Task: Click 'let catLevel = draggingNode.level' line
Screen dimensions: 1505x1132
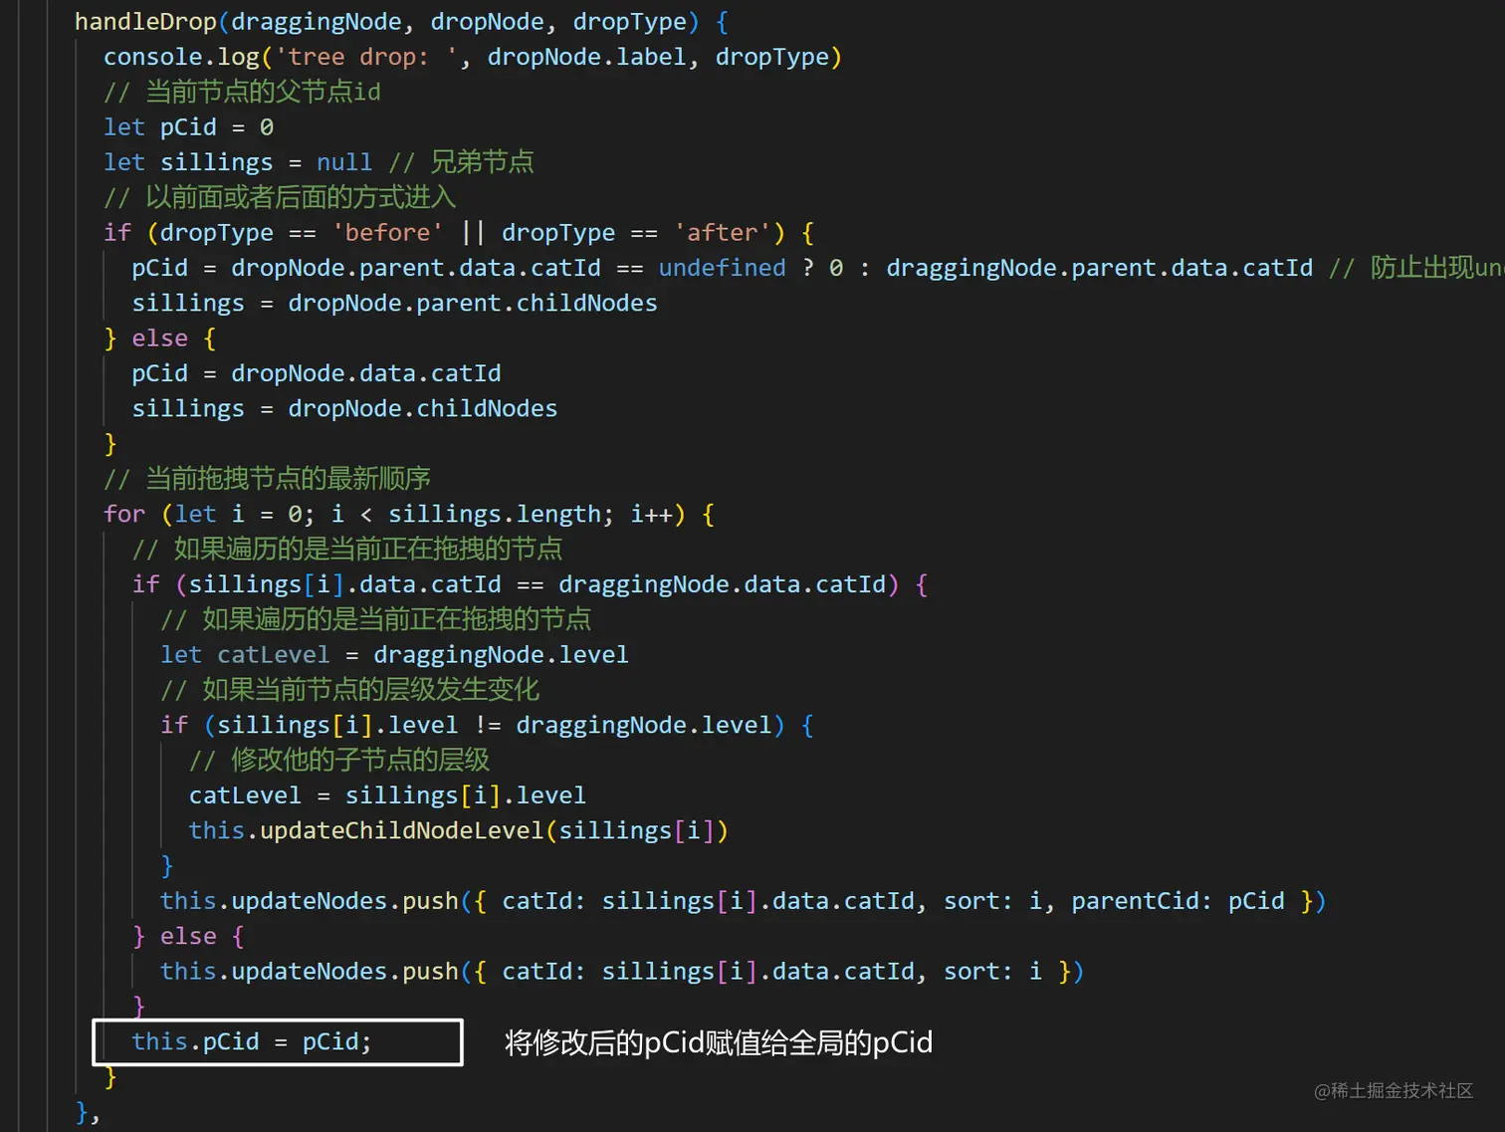Action: [x=394, y=654]
